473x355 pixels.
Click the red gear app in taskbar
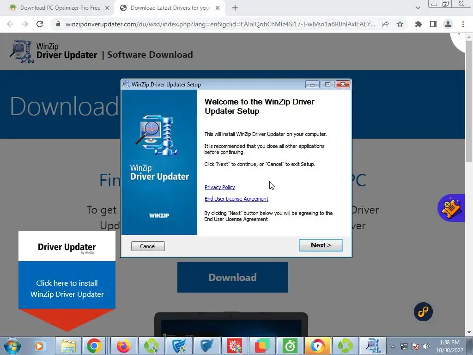234,346
